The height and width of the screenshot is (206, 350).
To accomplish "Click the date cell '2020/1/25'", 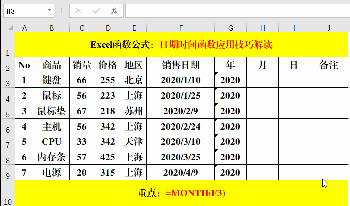I will point(181,95).
